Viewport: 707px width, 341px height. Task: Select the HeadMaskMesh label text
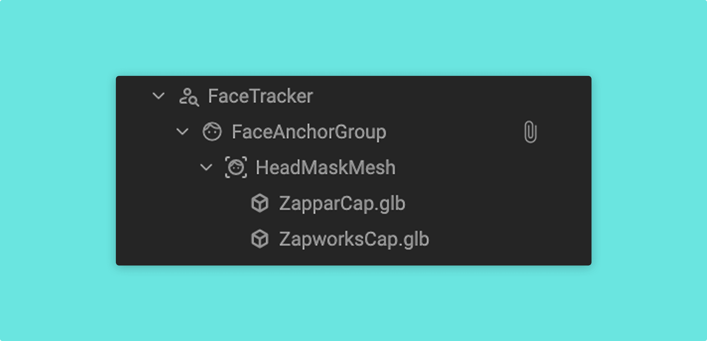[x=325, y=168]
